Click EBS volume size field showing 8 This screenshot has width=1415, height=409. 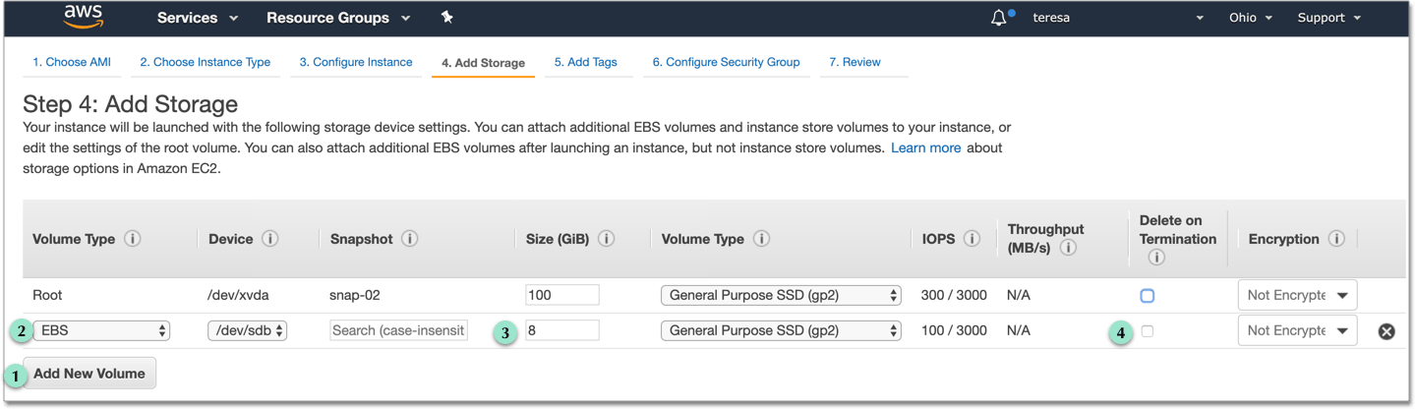point(562,330)
